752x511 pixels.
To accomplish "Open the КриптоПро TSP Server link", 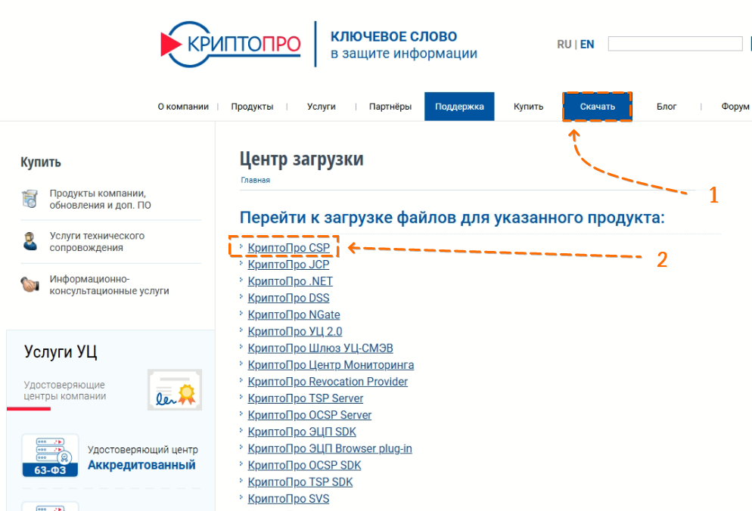I will [306, 398].
